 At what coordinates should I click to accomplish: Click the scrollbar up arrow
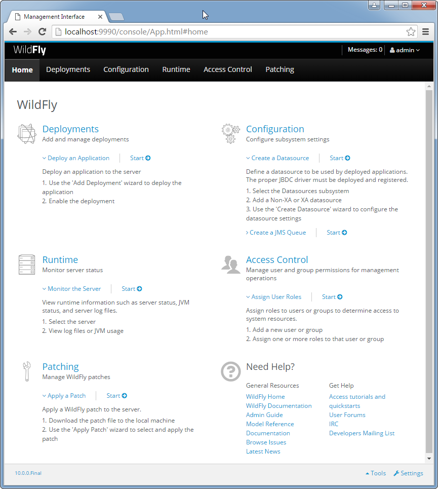[429, 86]
